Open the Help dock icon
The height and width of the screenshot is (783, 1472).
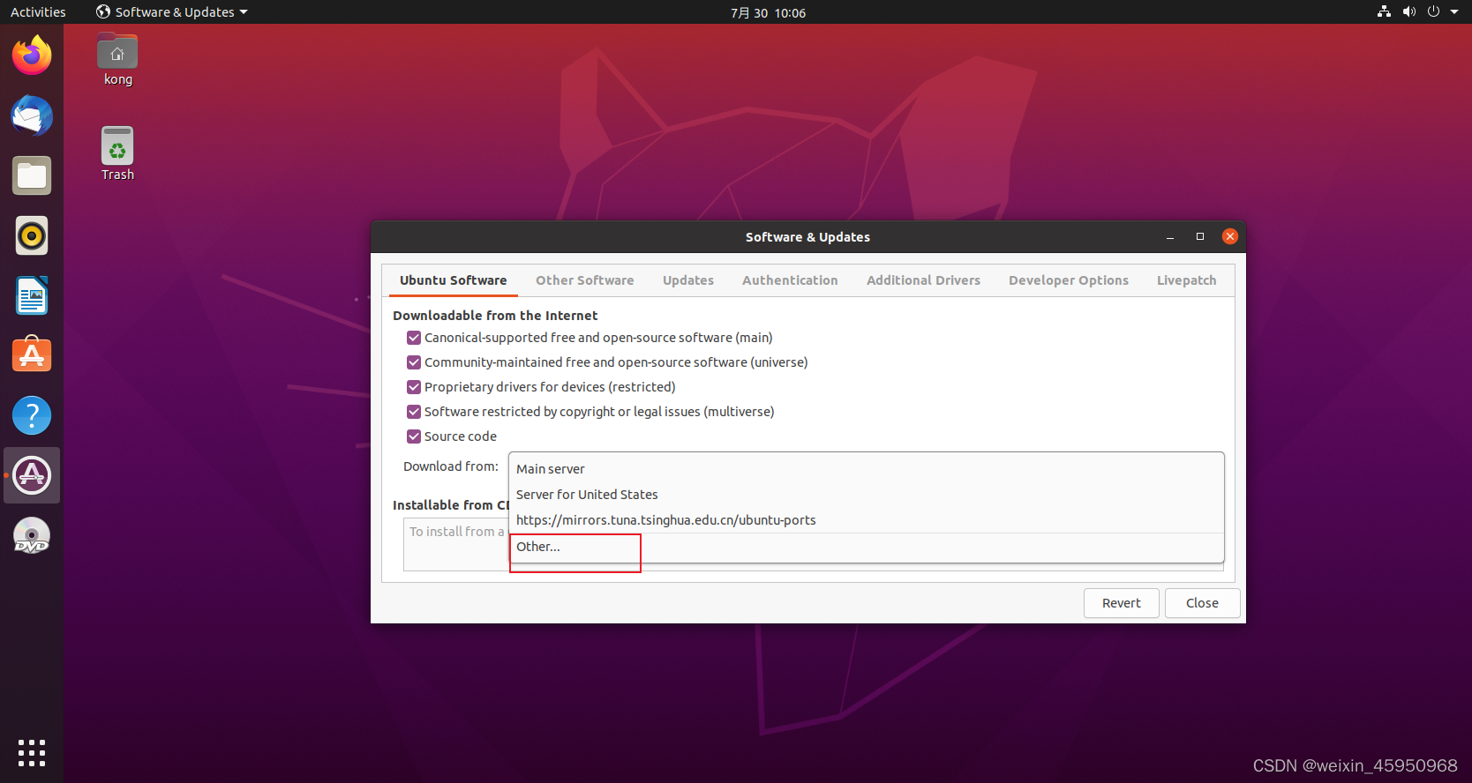tap(32, 415)
